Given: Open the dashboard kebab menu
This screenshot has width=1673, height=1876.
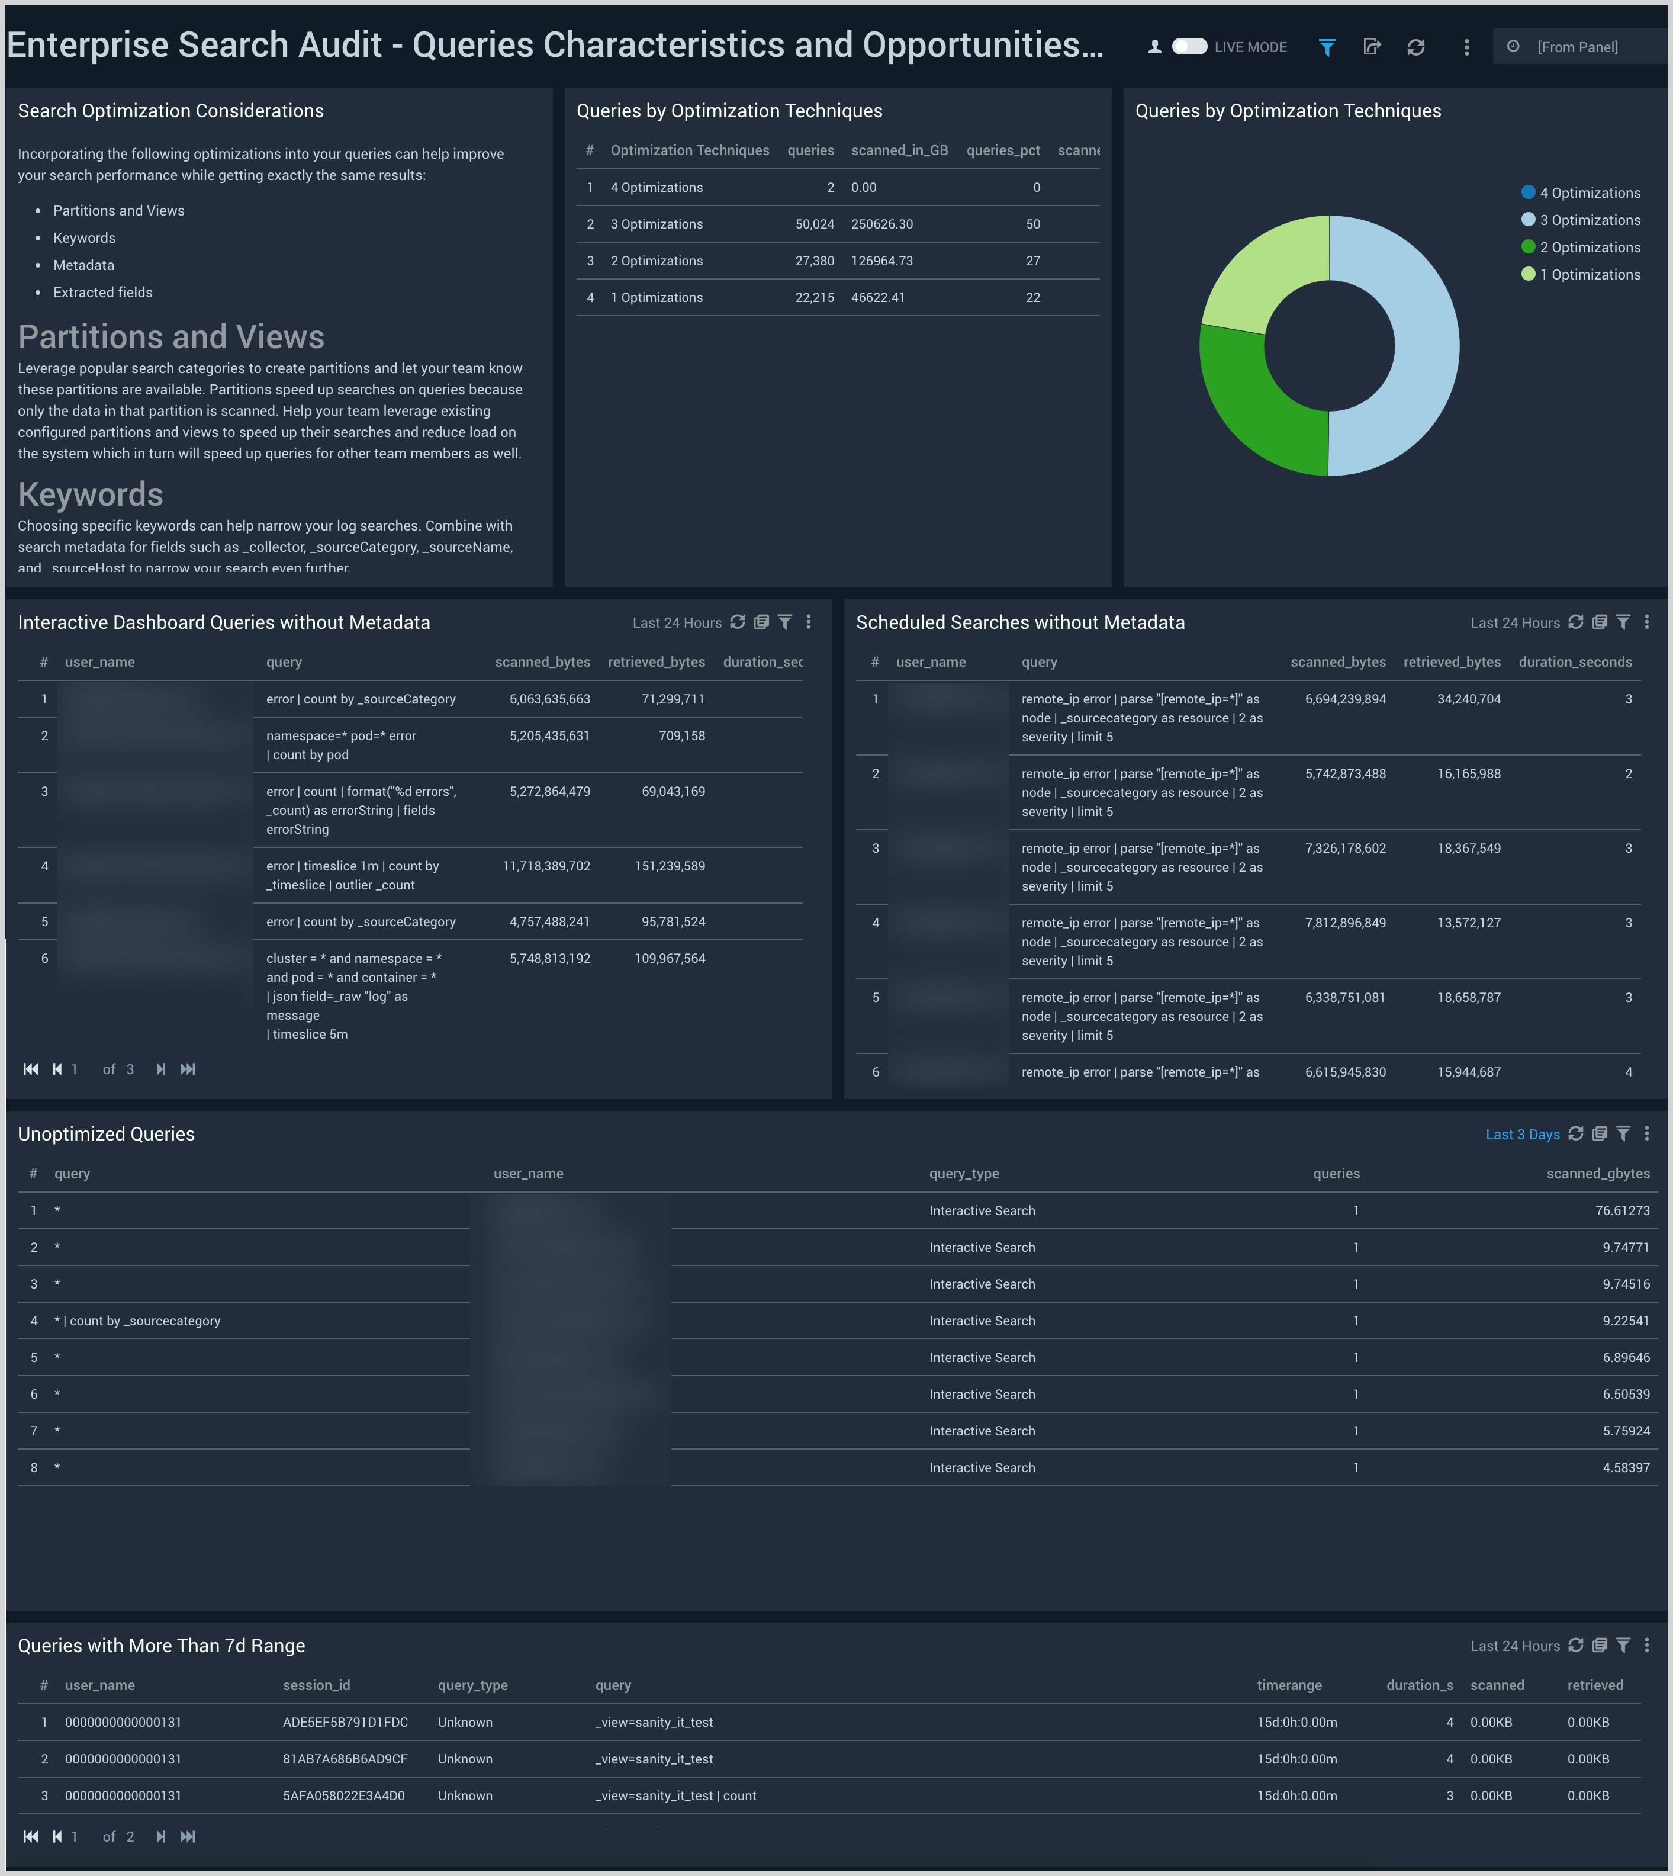Looking at the screenshot, I should pos(1466,47).
